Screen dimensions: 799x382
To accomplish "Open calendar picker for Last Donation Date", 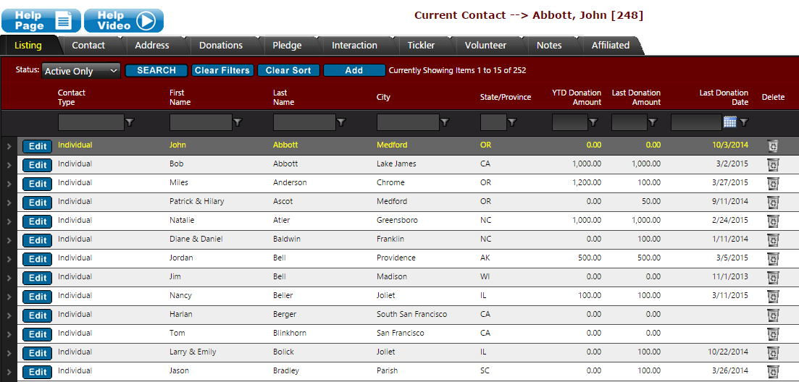I will point(729,122).
